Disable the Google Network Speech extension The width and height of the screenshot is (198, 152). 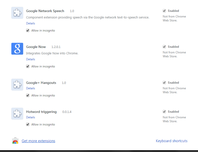click(164, 11)
